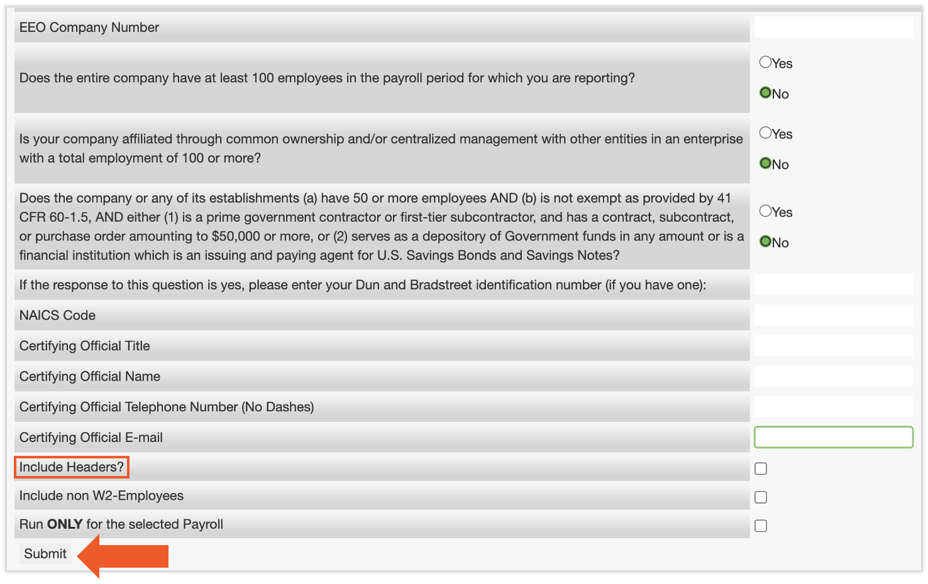
Task: Enable the Include Headers checkbox
Action: tap(761, 468)
